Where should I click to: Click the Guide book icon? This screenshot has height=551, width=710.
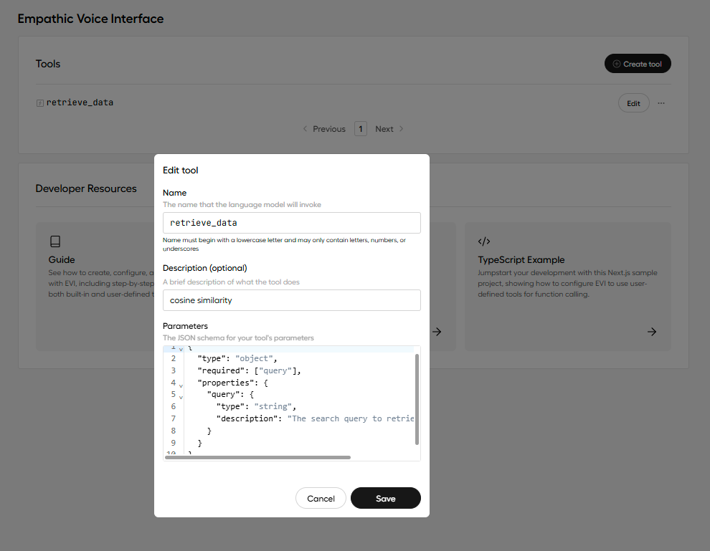[x=55, y=241]
